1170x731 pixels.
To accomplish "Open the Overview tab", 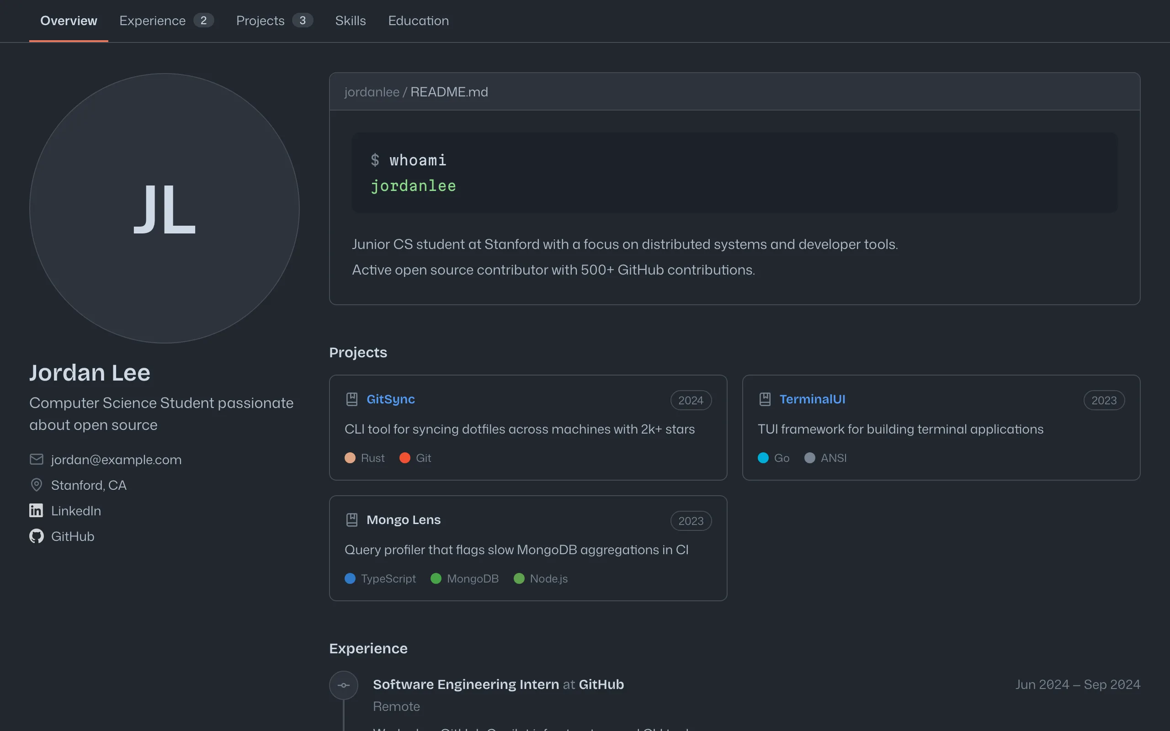I will pos(69,21).
